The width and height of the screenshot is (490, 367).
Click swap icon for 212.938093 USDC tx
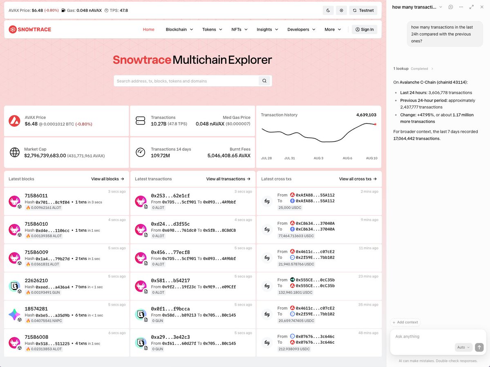(x=267, y=343)
